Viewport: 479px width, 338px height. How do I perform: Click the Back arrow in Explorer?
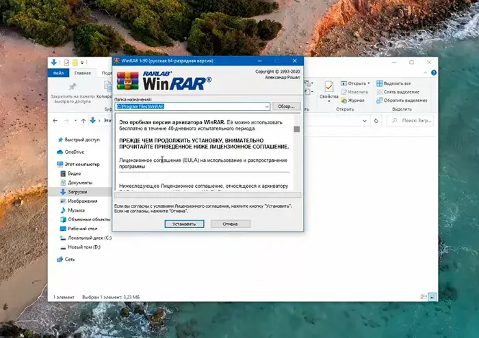pos(55,121)
